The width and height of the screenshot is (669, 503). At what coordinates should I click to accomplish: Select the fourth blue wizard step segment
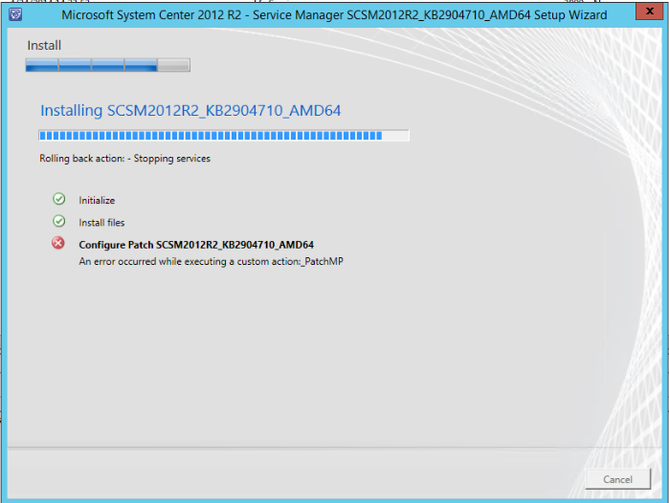(141, 66)
